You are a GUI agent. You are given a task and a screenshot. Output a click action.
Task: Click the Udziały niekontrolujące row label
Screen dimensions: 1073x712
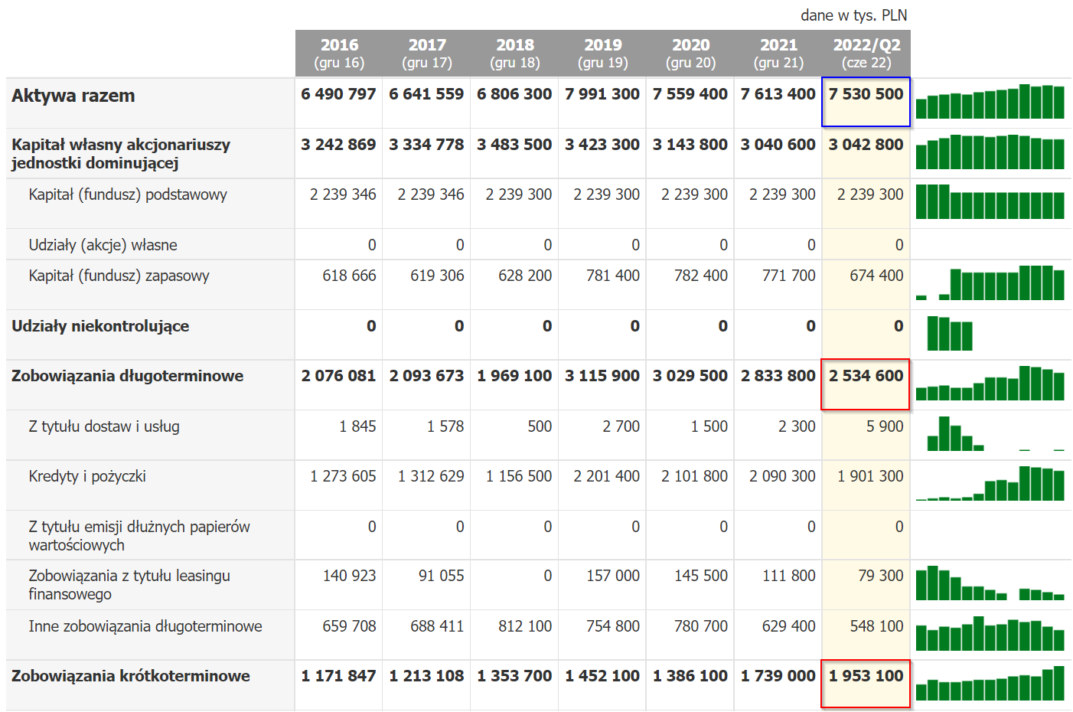pos(100,326)
